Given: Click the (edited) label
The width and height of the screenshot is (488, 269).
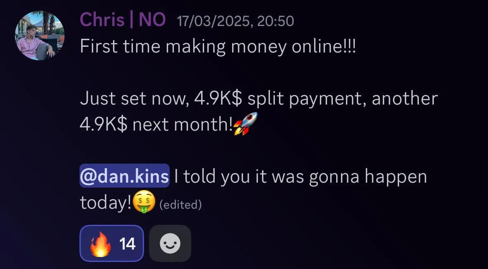Looking at the screenshot, I should coord(180,205).
